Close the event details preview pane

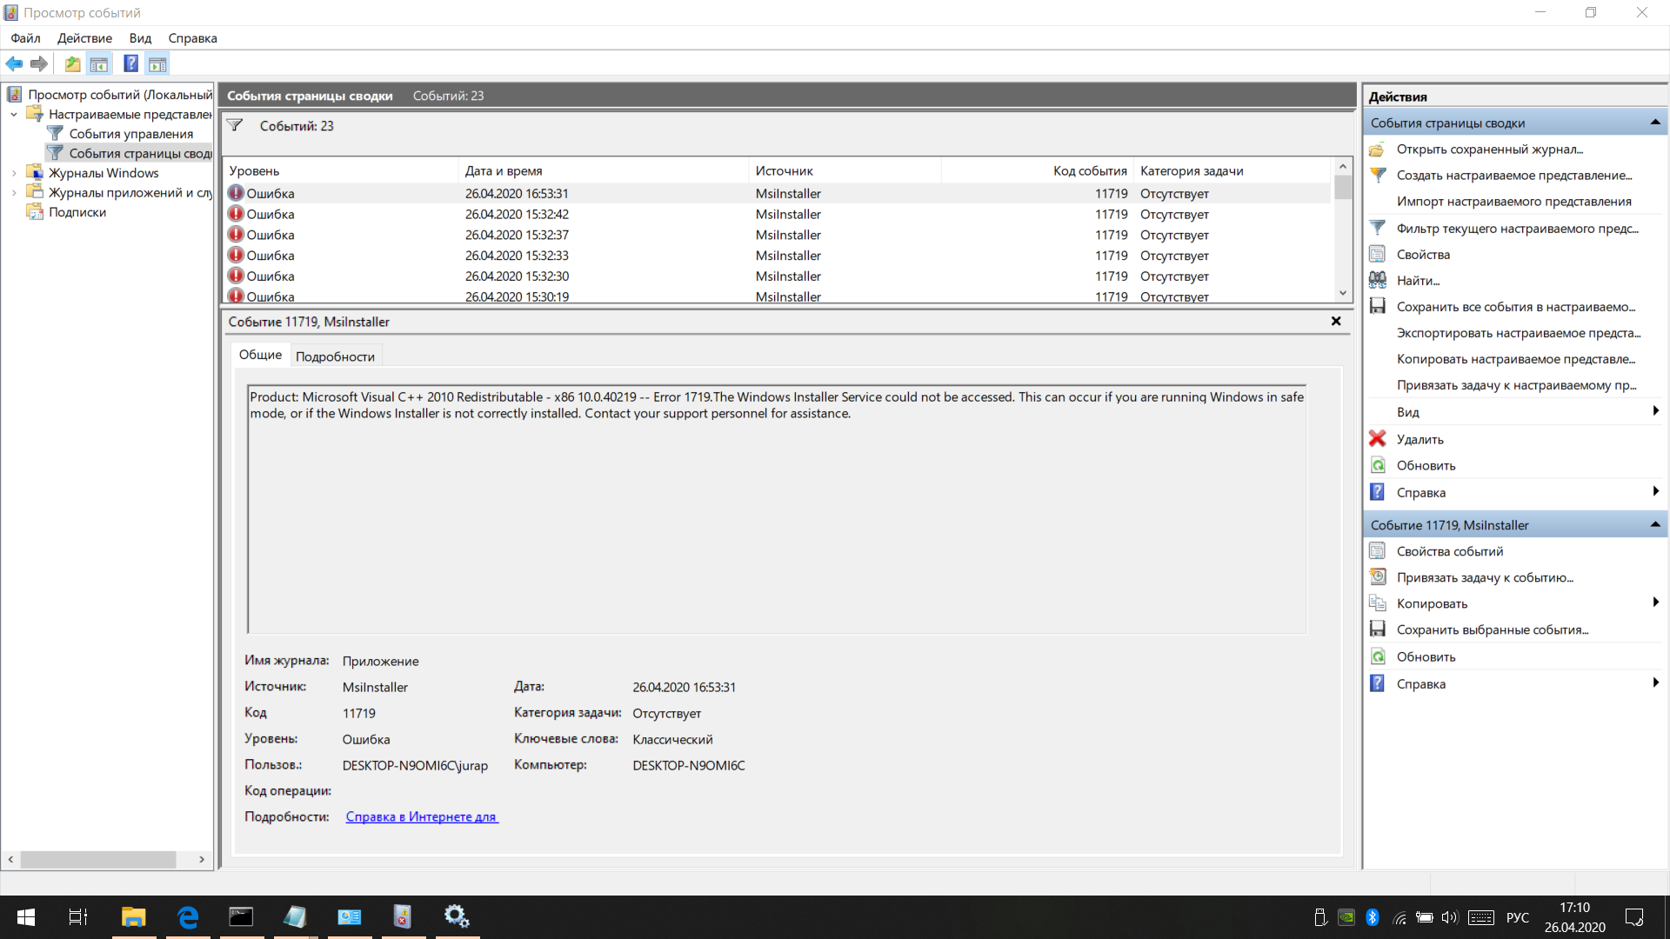(x=1336, y=321)
